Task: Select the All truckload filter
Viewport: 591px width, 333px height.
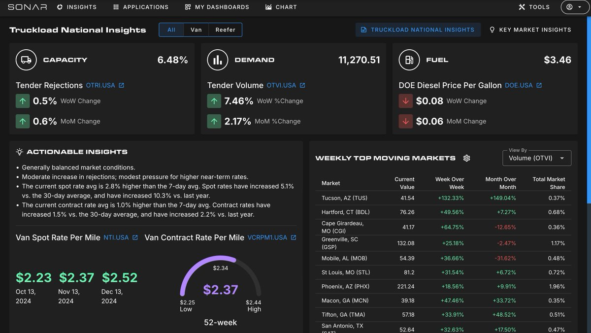Action: [171, 30]
